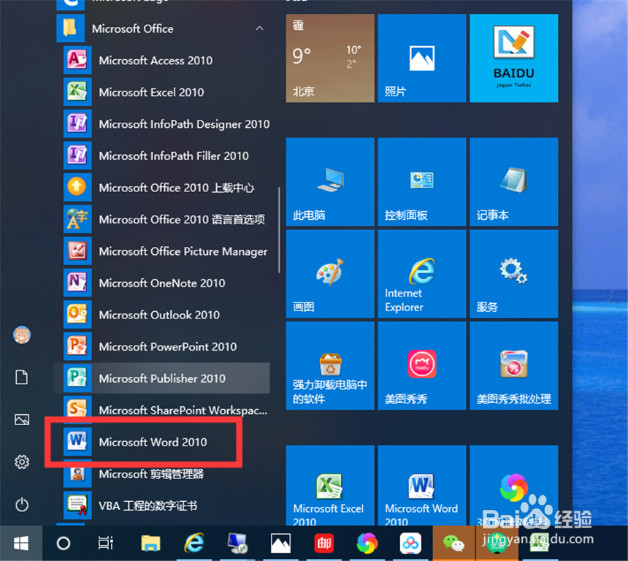Launch Microsoft Access 2010 from the list

(162, 60)
